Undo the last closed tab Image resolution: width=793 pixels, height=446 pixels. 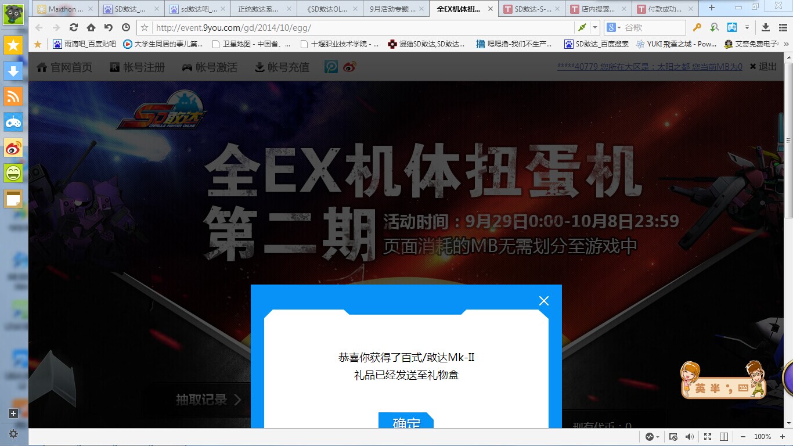click(x=109, y=27)
